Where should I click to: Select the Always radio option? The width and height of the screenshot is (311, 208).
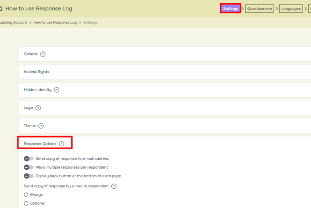click(26, 194)
